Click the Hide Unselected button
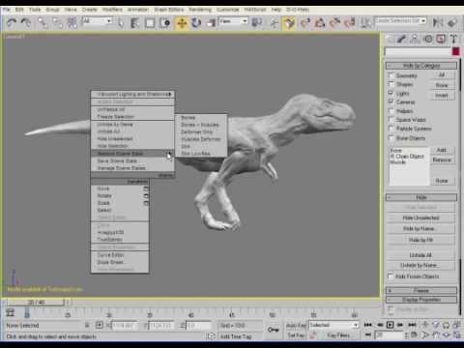Screen dimensions: 464x348 click(420, 217)
